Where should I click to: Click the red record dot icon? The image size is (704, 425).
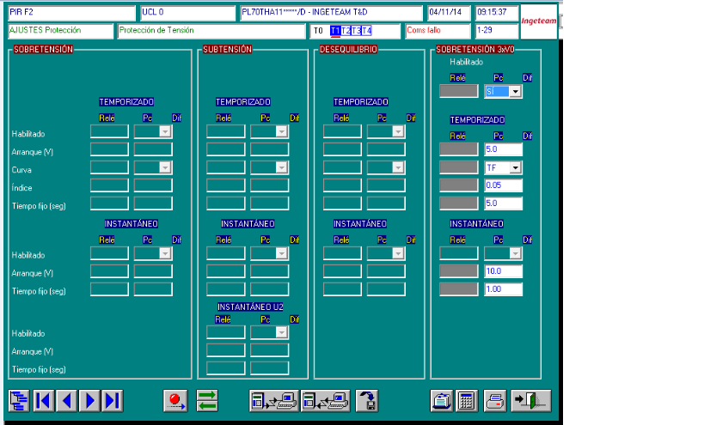pos(175,400)
